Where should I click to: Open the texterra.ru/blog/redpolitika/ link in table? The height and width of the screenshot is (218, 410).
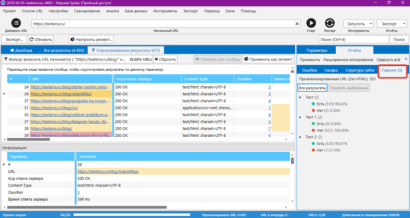[x=61, y=93]
